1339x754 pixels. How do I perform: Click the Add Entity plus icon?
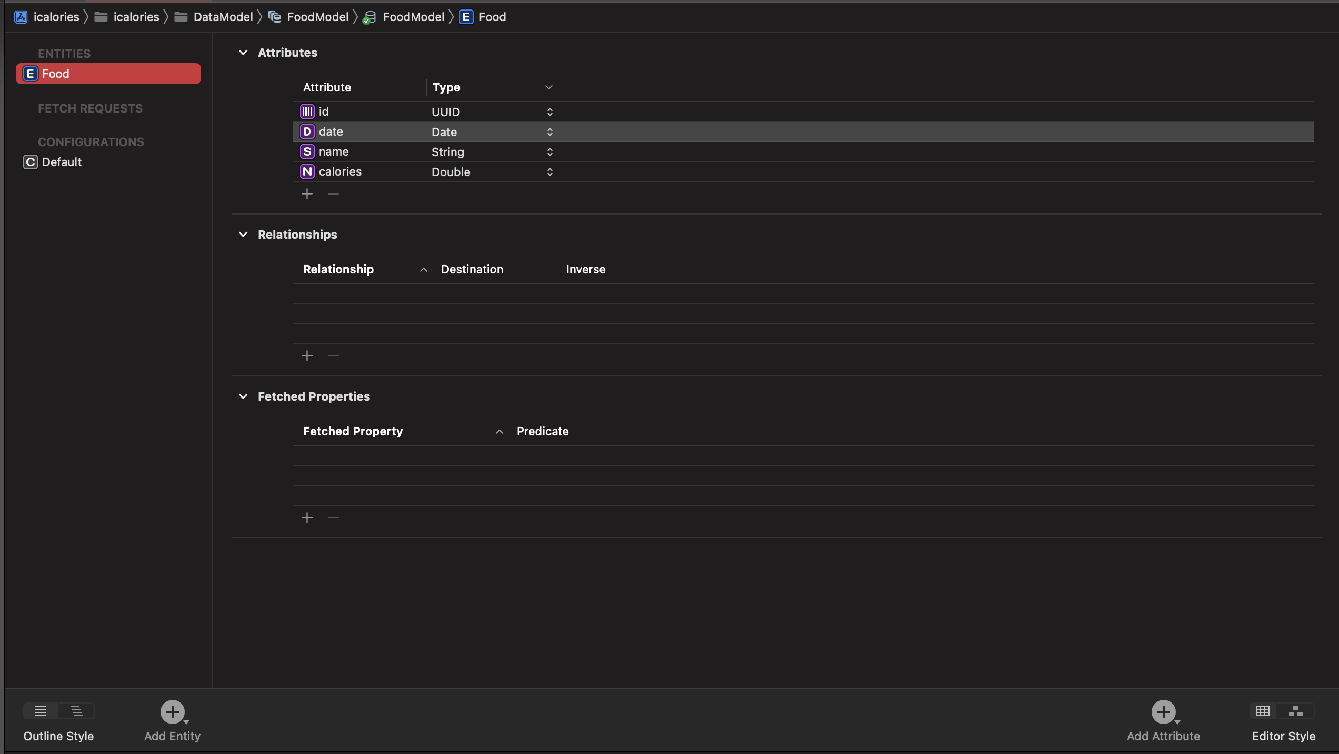(x=173, y=712)
